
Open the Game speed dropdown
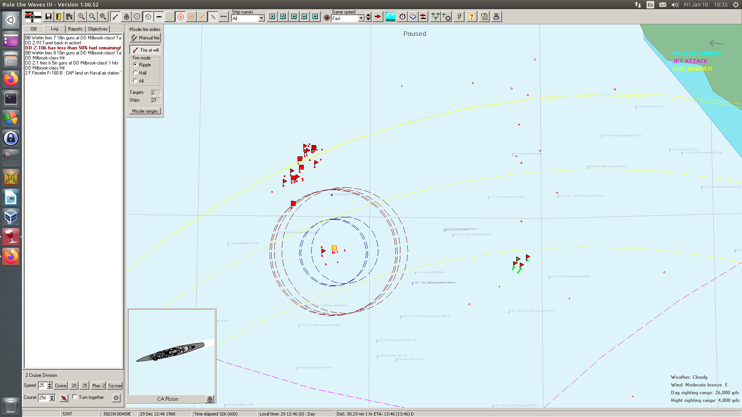click(x=361, y=19)
